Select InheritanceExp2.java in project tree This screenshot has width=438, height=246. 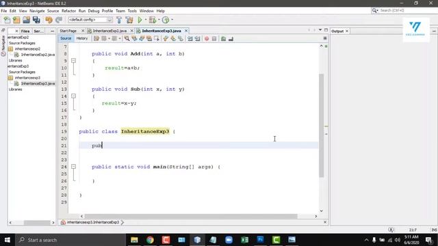pyautogui.click(x=38, y=55)
